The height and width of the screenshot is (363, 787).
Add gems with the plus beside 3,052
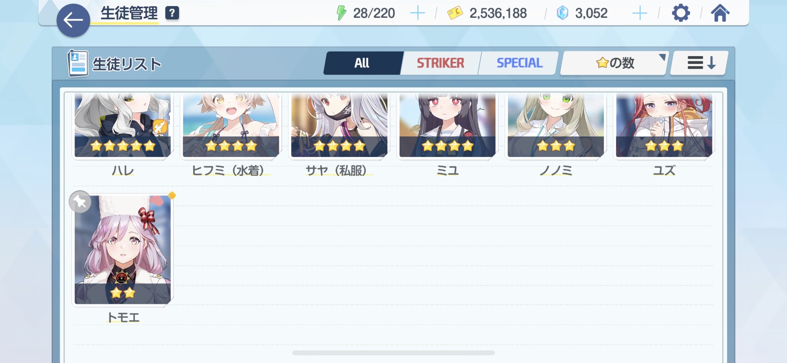pos(640,13)
